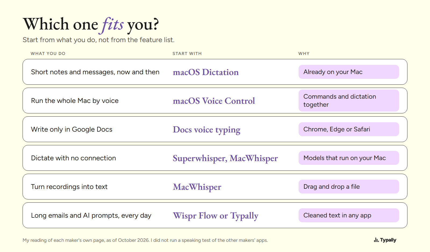The width and height of the screenshot is (430, 252).
Task: Select 'Long emails and AI prompts, every day'
Action: [x=91, y=216]
